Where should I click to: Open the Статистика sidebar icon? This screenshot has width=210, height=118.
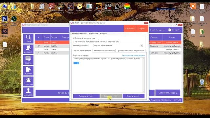[28, 81]
